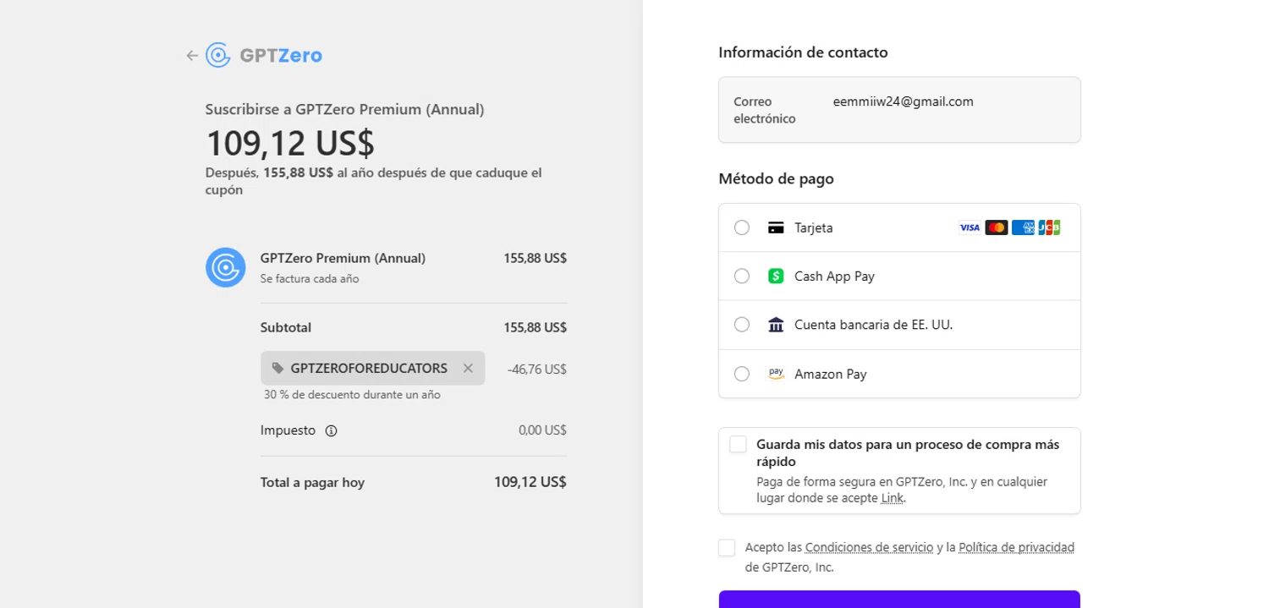Click the purple subscribe button at bottom

(899, 599)
